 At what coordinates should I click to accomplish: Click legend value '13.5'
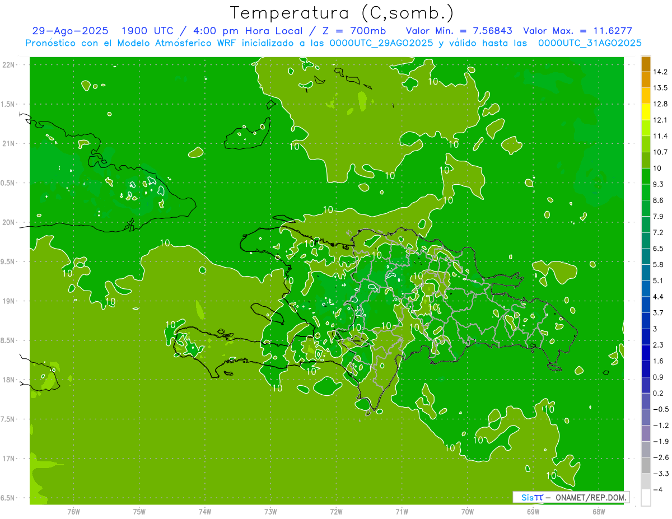(x=660, y=88)
